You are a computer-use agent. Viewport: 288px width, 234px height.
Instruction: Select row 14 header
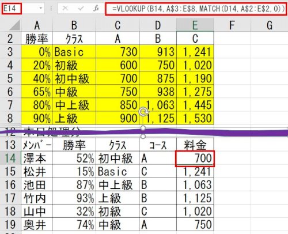(10, 158)
